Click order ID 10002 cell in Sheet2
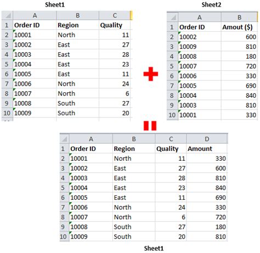 [200, 37]
